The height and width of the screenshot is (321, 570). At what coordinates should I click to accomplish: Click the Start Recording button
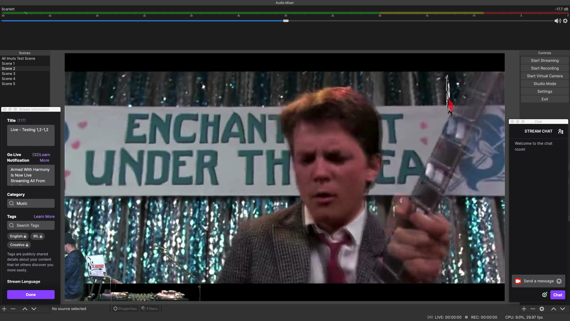pyautogui.click(x=545, y=68)
